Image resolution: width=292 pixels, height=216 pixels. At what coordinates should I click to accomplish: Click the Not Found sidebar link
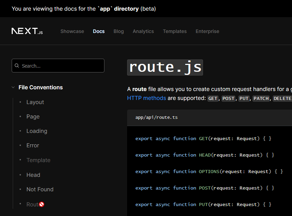pyautogui.click(x=40, y=189)
